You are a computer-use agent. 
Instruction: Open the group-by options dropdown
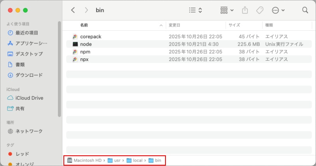point(227,10)
